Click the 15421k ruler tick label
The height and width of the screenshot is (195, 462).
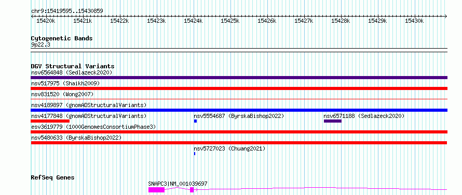pyautogui.click(x=83, y=21)
